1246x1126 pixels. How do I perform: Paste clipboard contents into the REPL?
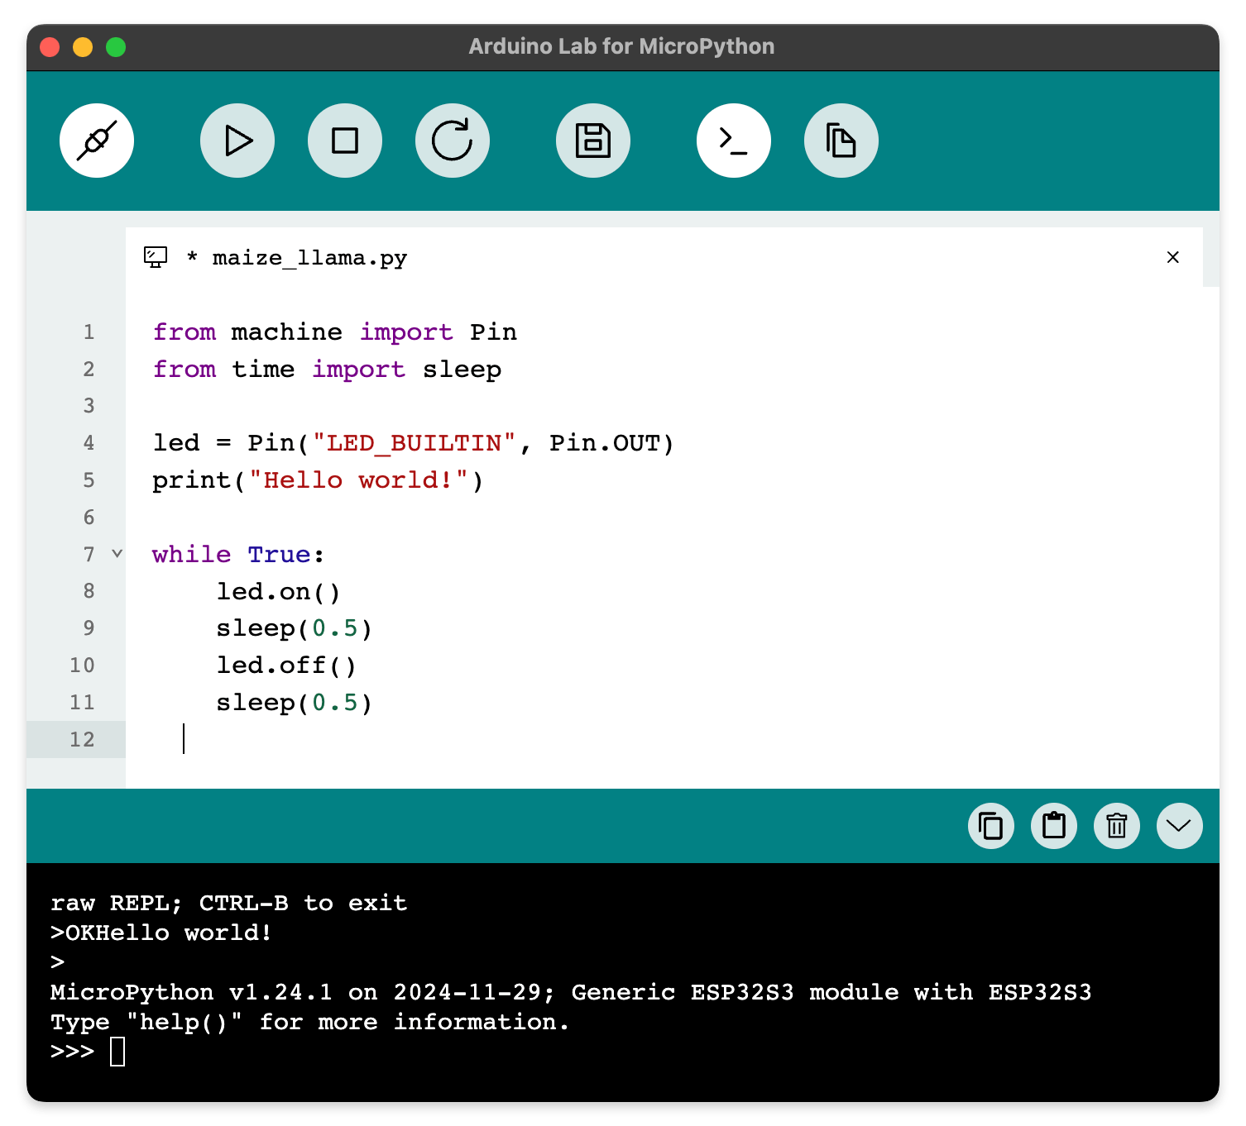[1053, 825]
